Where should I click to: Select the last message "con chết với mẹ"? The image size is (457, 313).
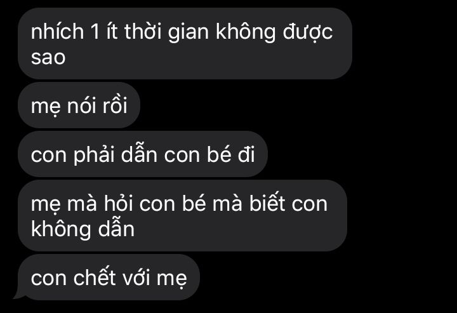click(109, 277)
